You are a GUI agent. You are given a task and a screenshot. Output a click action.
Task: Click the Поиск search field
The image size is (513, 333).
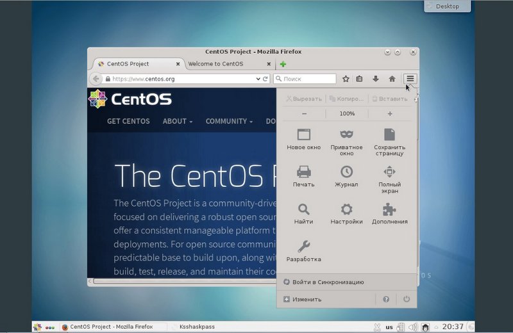305,79
